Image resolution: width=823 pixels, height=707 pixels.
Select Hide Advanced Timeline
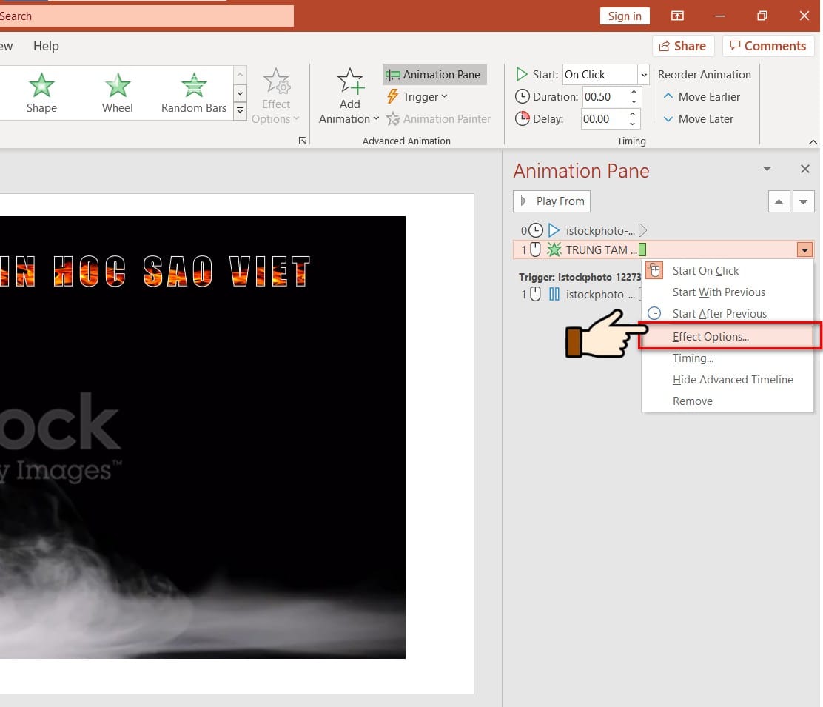[727, 380]
